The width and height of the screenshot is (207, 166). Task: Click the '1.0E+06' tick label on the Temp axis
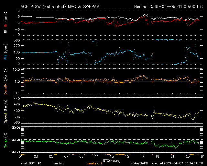[15, 128]
